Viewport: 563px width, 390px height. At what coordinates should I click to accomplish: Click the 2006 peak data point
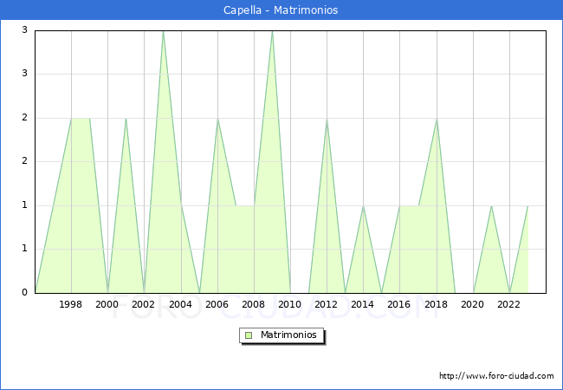click(218, 119)
